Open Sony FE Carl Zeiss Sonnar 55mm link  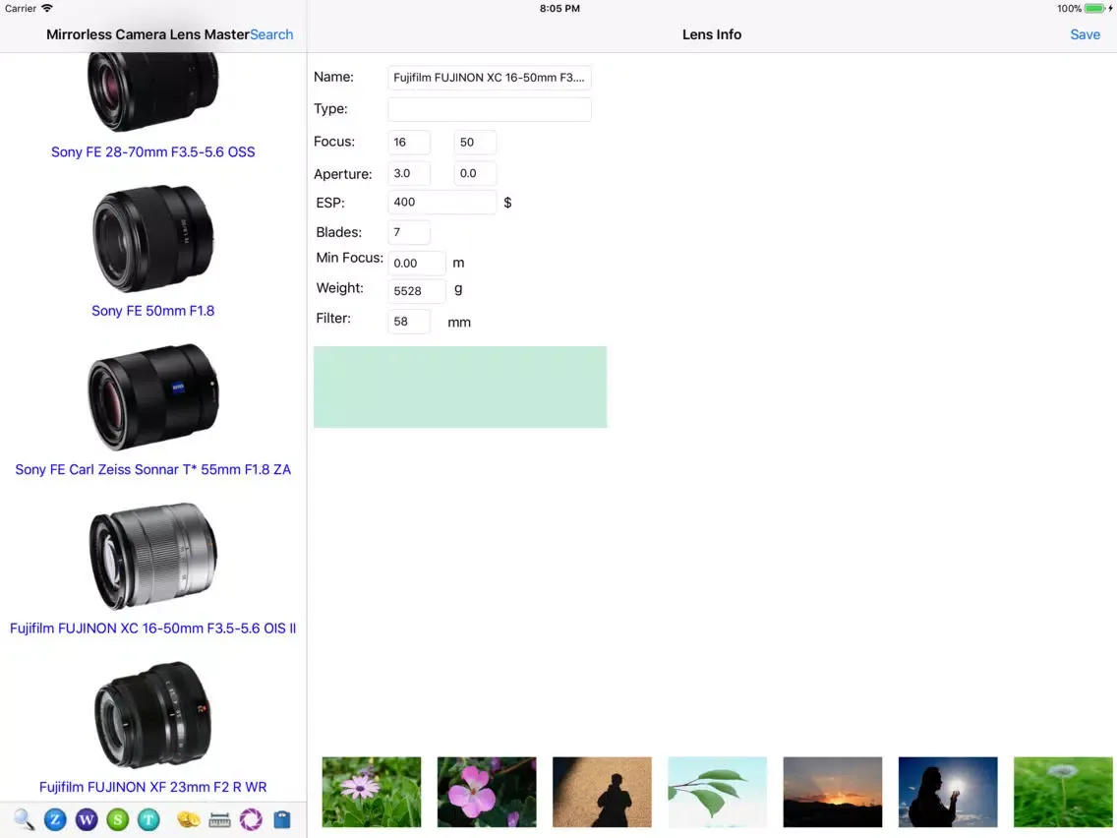click(x=153, y=469)
